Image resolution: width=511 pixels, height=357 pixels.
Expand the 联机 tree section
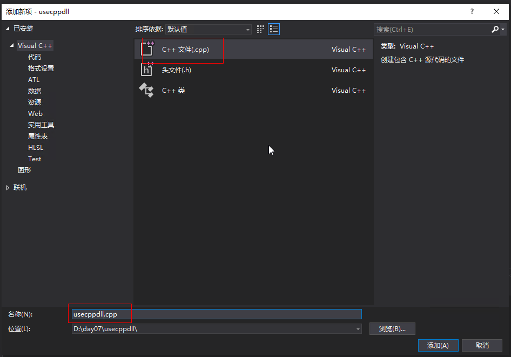tap(8, 188)
